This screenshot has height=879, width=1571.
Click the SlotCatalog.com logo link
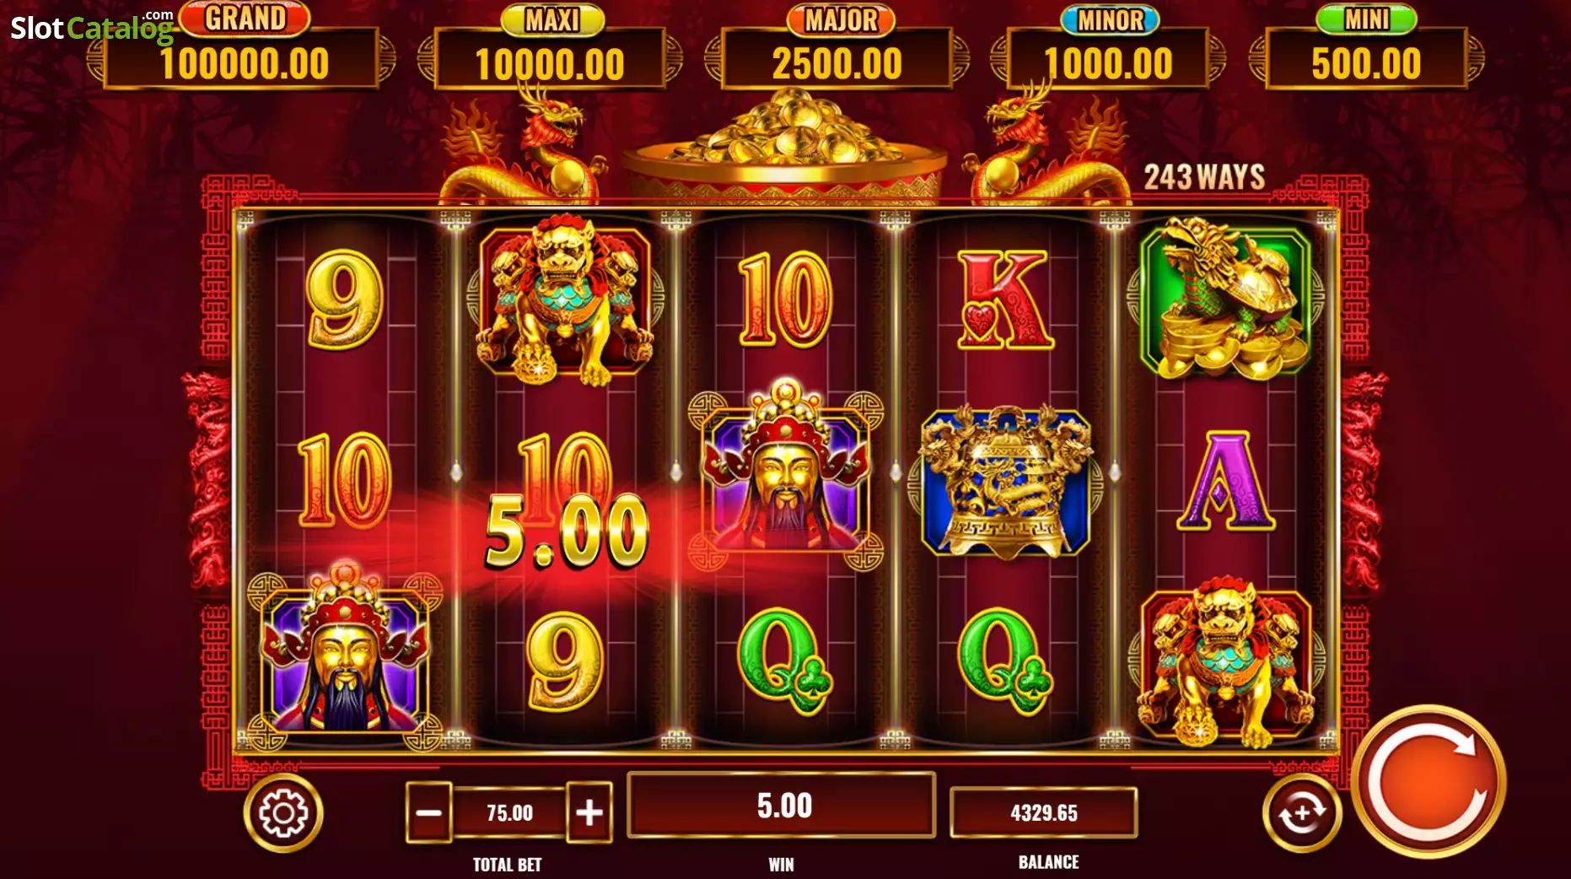tap(92, 27)
